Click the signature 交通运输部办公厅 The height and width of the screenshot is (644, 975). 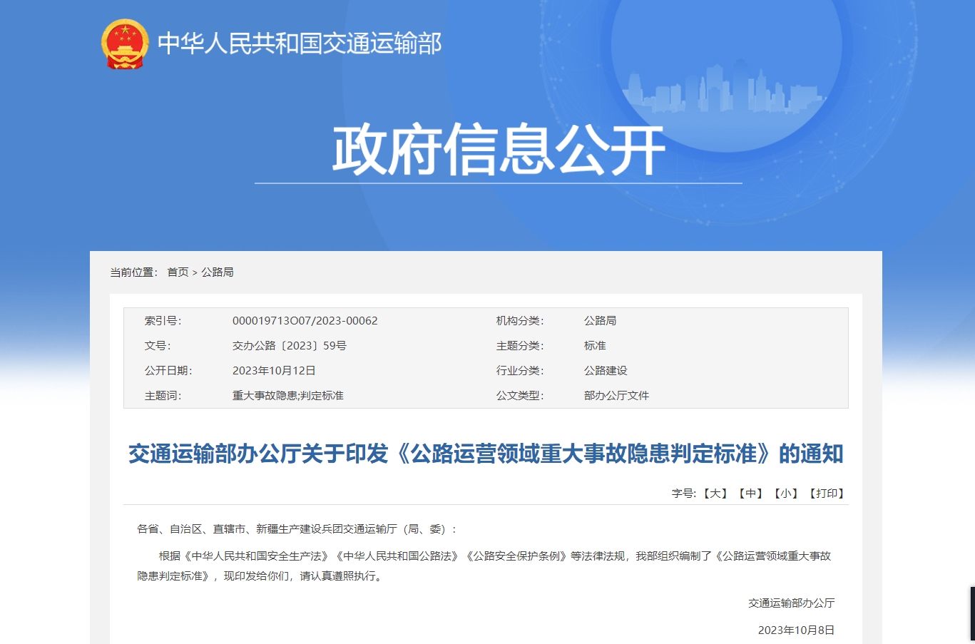(791, 603)
